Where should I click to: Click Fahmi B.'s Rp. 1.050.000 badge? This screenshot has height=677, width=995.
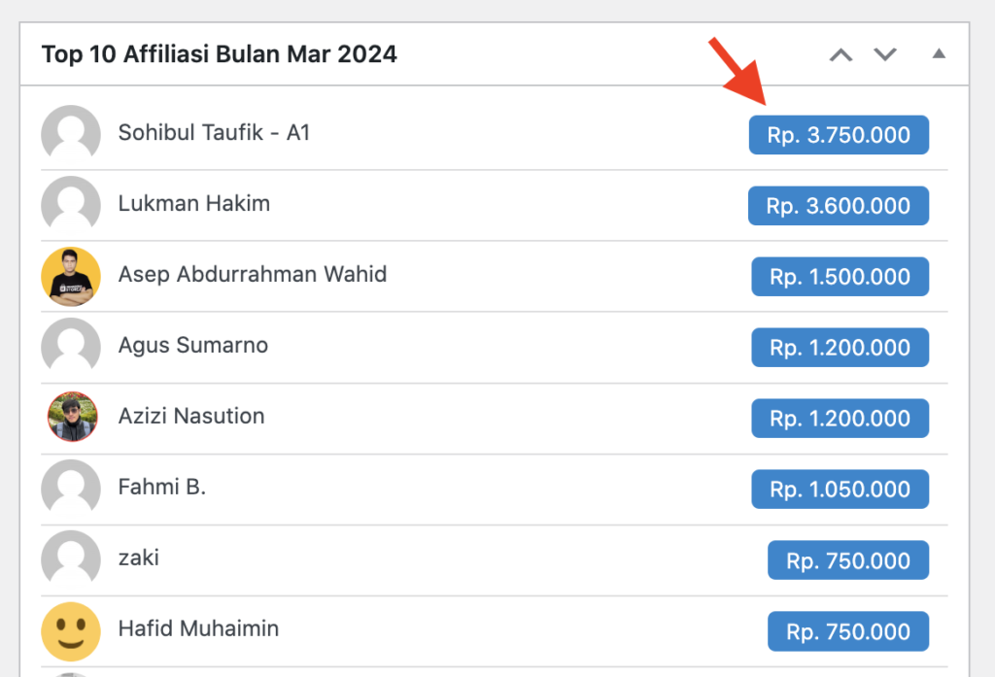841,490
